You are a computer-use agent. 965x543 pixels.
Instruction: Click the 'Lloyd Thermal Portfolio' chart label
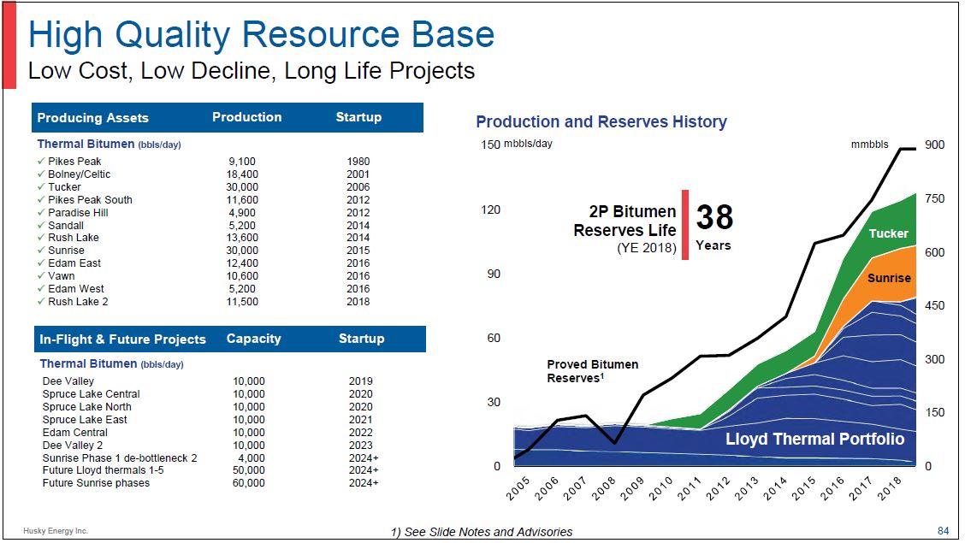814,439
